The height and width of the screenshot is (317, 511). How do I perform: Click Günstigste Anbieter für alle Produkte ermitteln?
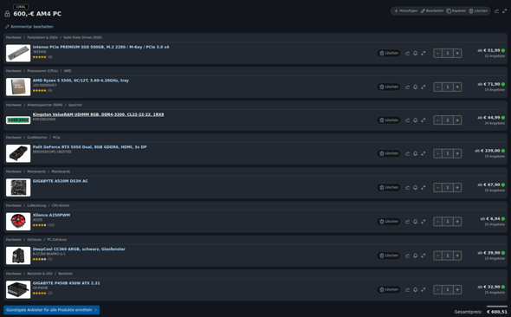coord(51,310)
